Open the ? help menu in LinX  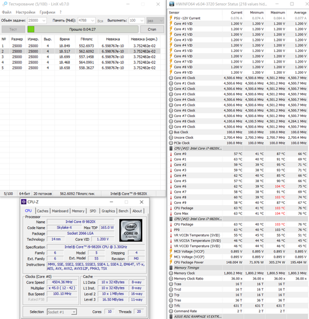pos(61,12)
